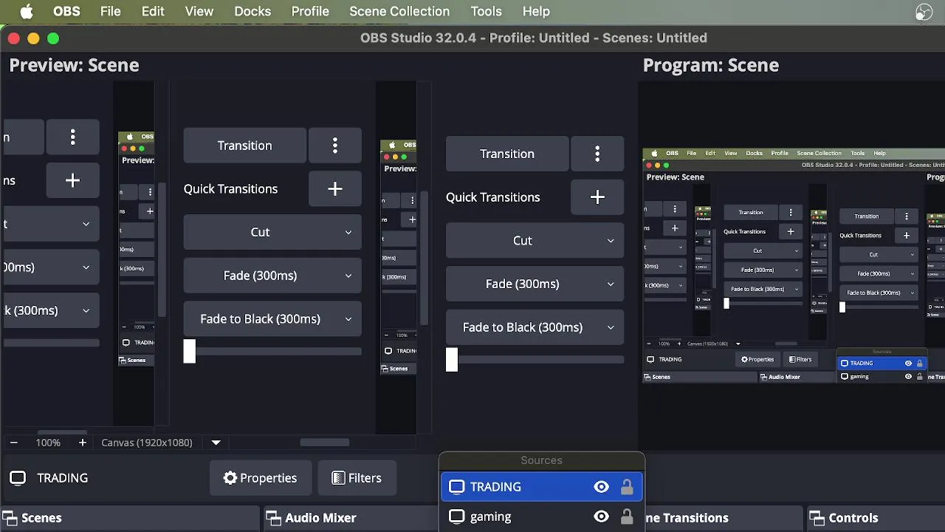Open the Tools menu in the macOS menu bar
The height and width of the screenshot is (532, 945).
[486, 11]
